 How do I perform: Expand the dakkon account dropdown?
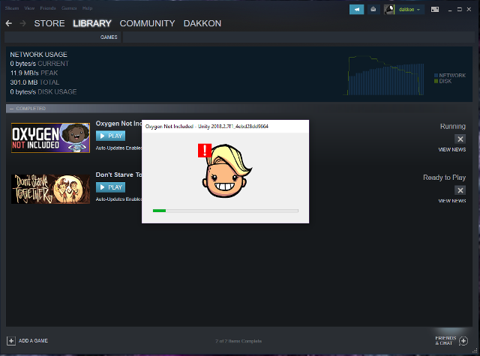click(409, 10)
